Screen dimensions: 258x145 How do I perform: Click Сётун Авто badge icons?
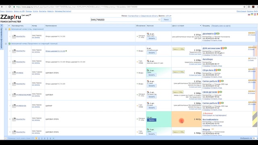tap(217, 70)
